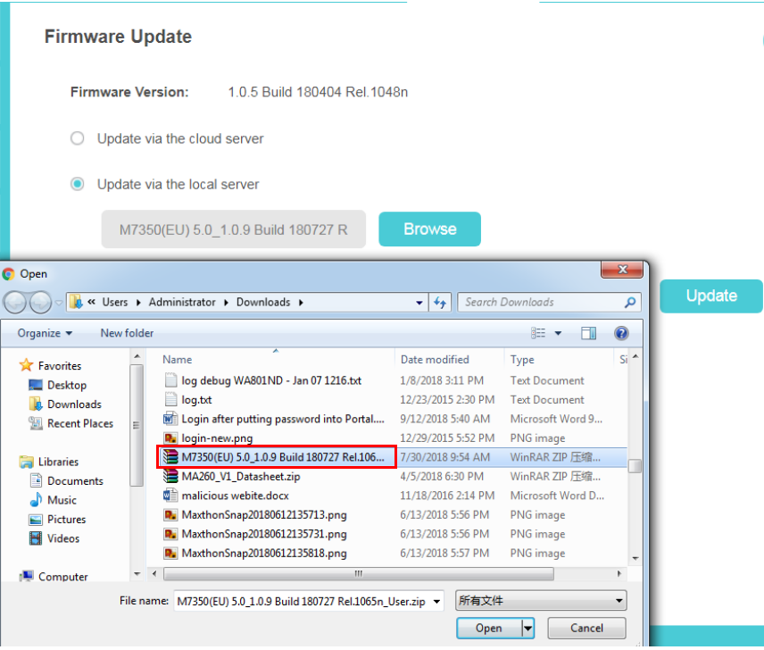Click the log.txt text document icon
Image resolution: width=764 pixels, height=650 pixels.
click(170, 399)
